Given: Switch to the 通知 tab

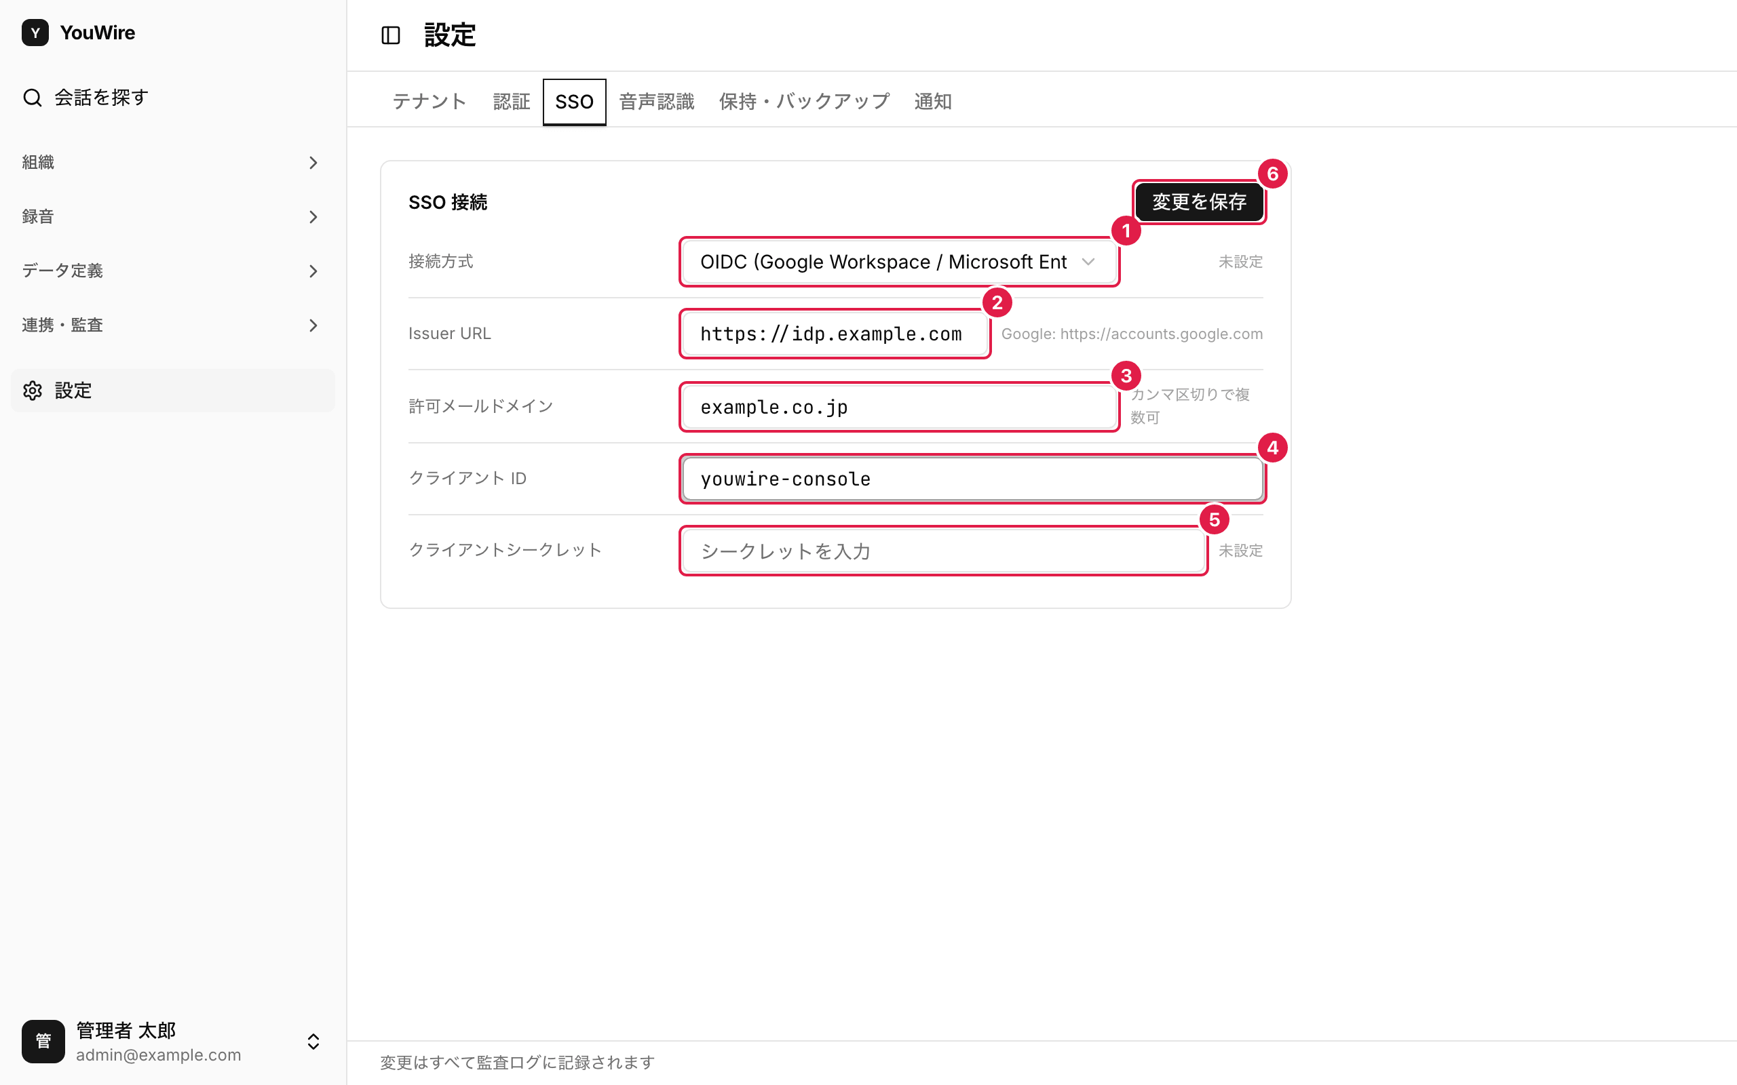Looking at the screenshot, I should tap(932, 102).
